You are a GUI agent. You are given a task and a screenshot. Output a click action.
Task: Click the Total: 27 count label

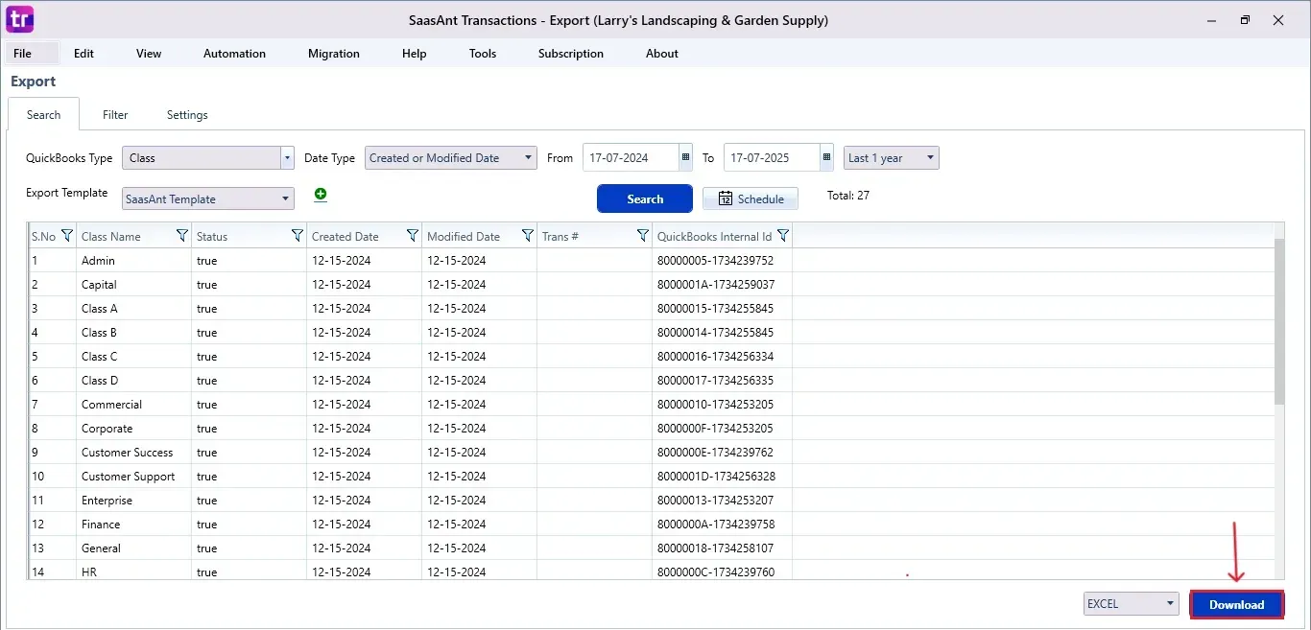[848, 196]
